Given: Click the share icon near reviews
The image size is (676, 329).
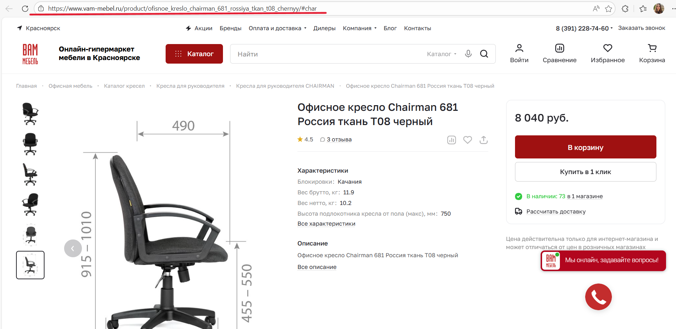Looking at the screenshot, I should 483,140.
